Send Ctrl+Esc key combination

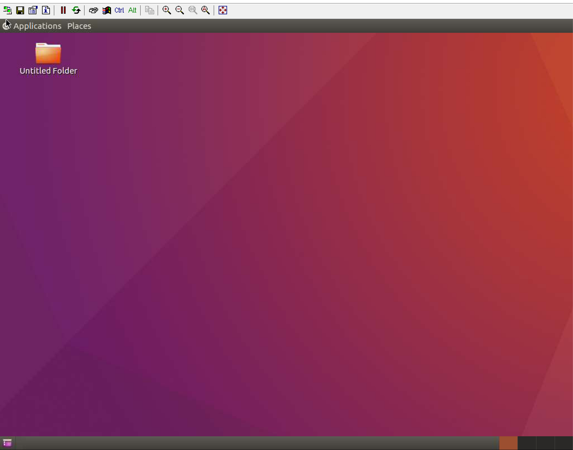pos(106,10)
